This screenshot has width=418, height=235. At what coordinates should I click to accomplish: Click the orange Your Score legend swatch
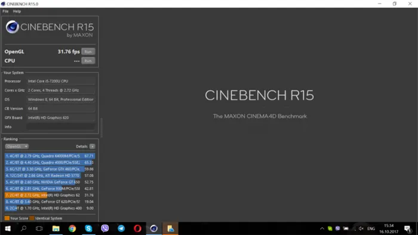(7, 218)
